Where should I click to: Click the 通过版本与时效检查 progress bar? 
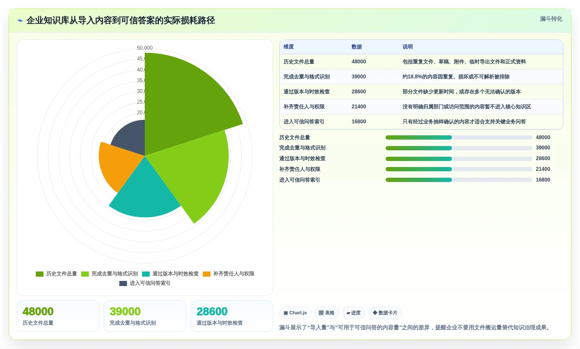459,158
